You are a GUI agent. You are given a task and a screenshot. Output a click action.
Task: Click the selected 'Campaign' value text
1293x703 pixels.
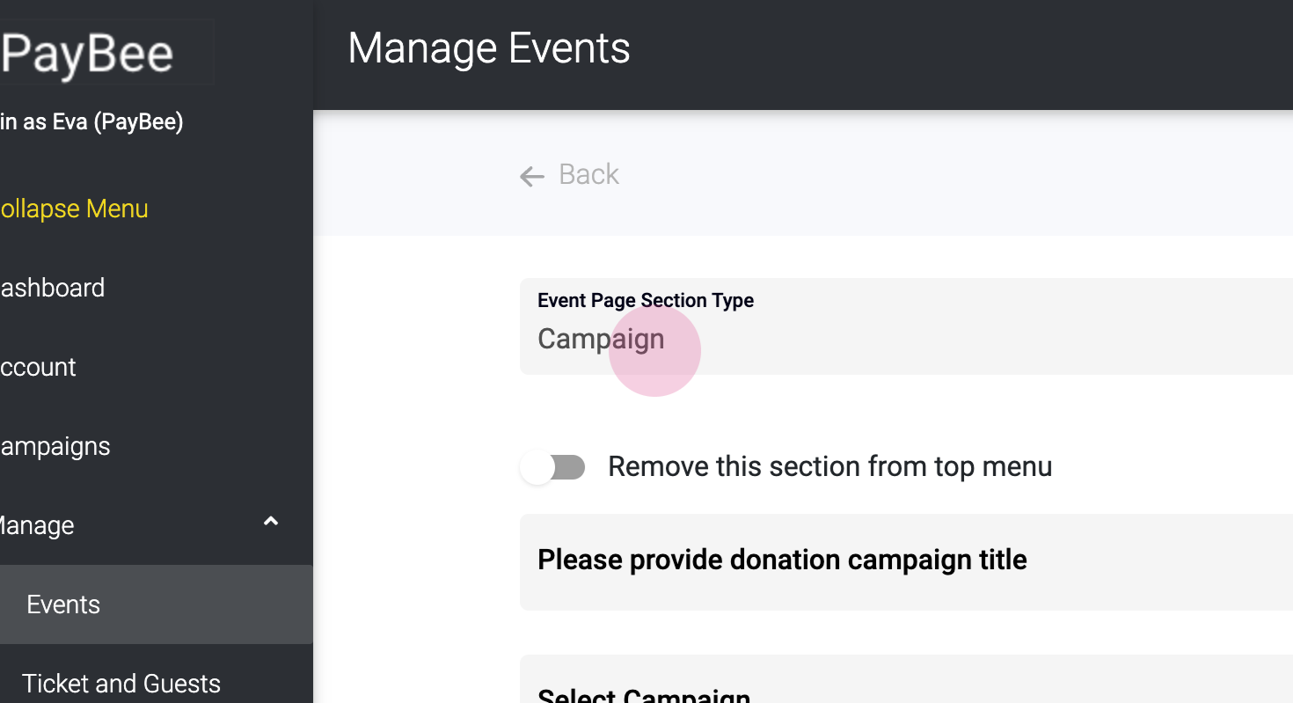600,339
